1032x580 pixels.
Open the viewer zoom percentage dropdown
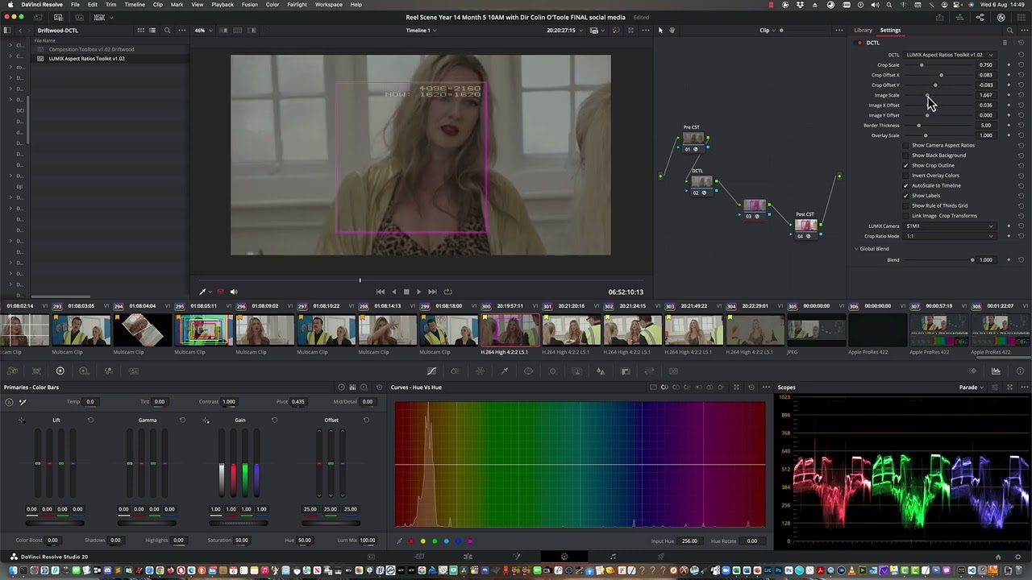pos(202,31)
